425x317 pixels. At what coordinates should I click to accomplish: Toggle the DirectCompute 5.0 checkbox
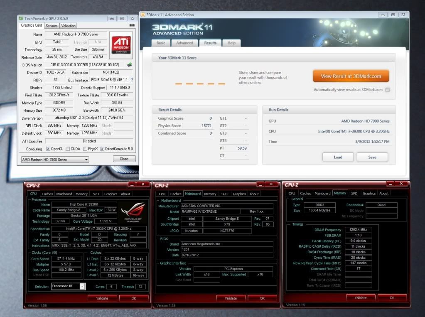(x=102, y=149)
